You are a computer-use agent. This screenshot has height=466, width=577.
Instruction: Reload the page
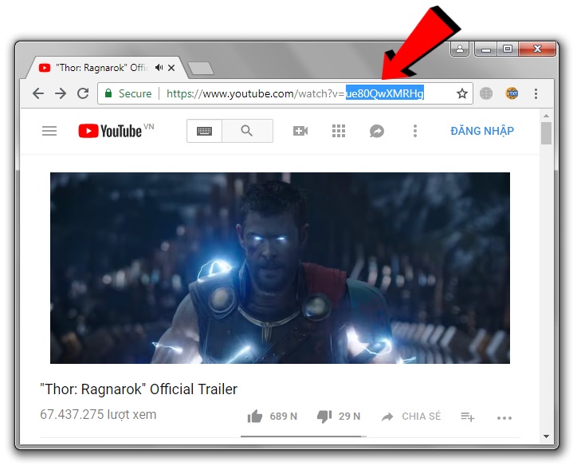tap(82, 93)
